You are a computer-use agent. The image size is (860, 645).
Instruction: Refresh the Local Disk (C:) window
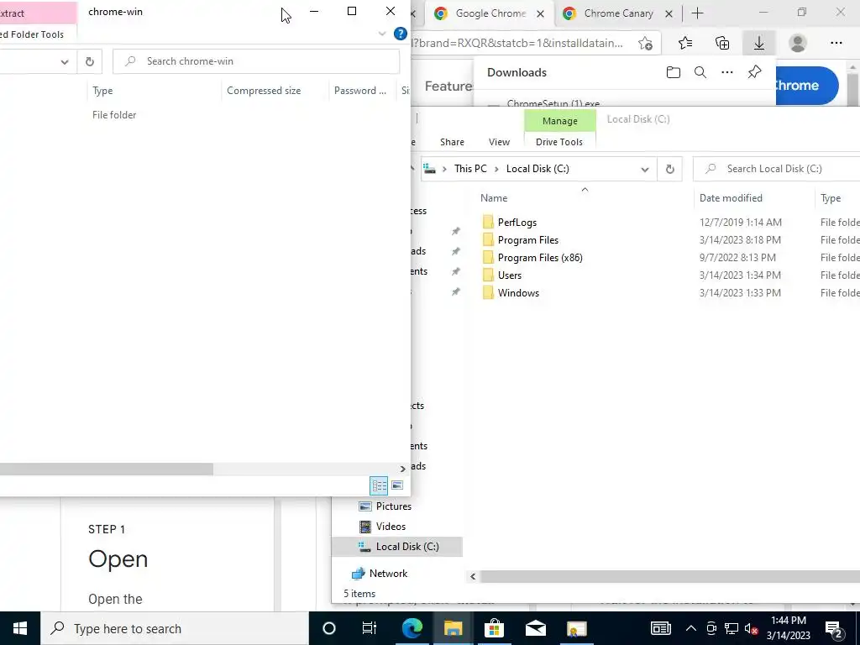(x=669, y=169)
